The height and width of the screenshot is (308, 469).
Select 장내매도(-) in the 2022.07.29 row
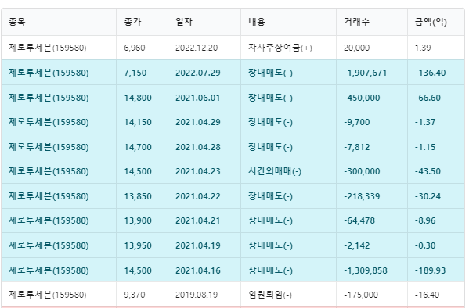(x=270, y=73)
